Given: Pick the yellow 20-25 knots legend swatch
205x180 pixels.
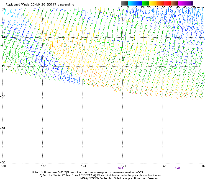Looking at the screenshot, I should 153,3.
